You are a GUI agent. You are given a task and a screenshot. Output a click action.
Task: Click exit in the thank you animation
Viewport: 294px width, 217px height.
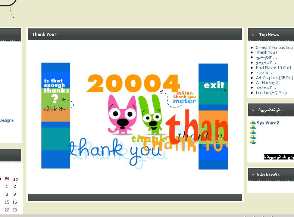[214, 85]
